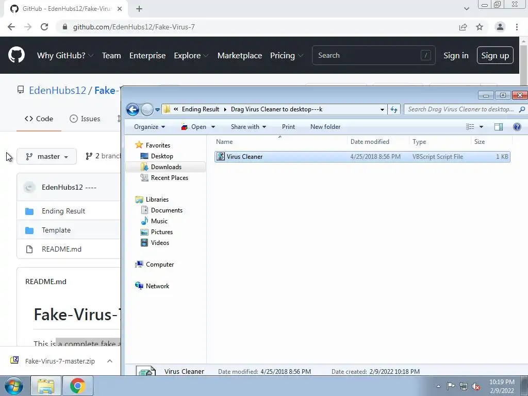Select Computer in the navigation pane
Screen dimensions: 528x396
tap(160, 265)
